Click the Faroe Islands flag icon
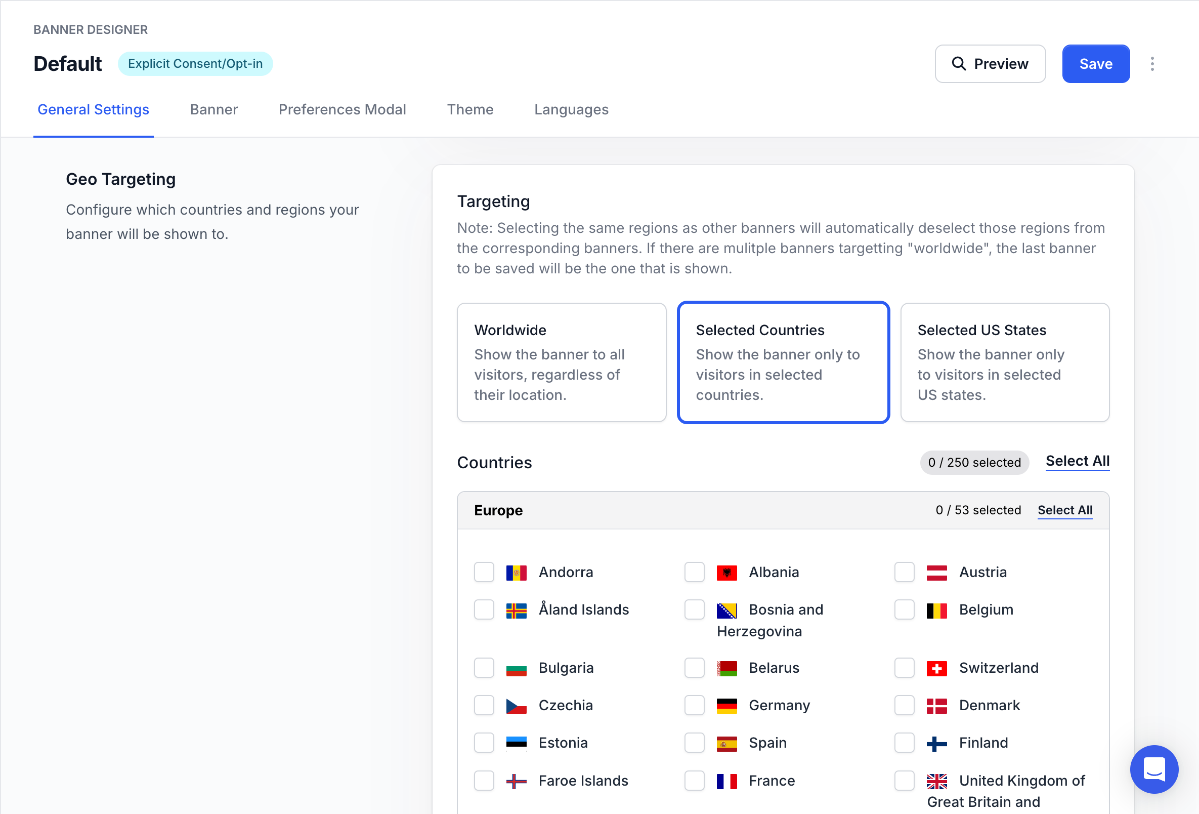This screenshot has width=1199, height=814. click(517, 781)
